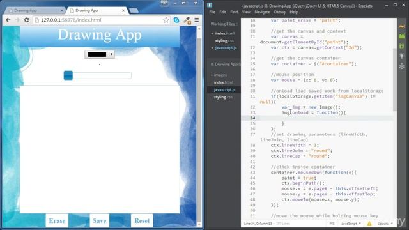Open the Chrome hamburger menu
The width and height of the screenshot is (409, 230).
pos(197,20)
